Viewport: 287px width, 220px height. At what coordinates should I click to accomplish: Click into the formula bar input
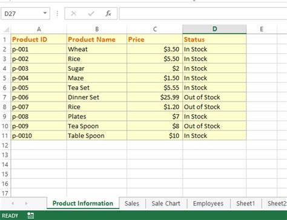(203, 13)
